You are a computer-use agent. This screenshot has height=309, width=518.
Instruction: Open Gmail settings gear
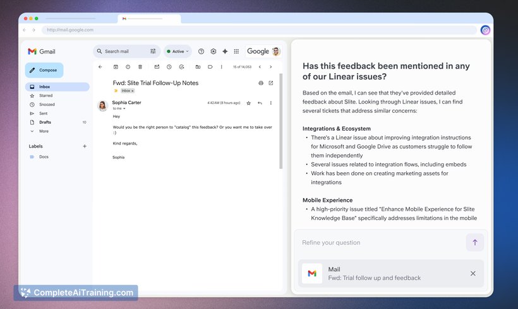pyautogui.click(x=214, y=52)
